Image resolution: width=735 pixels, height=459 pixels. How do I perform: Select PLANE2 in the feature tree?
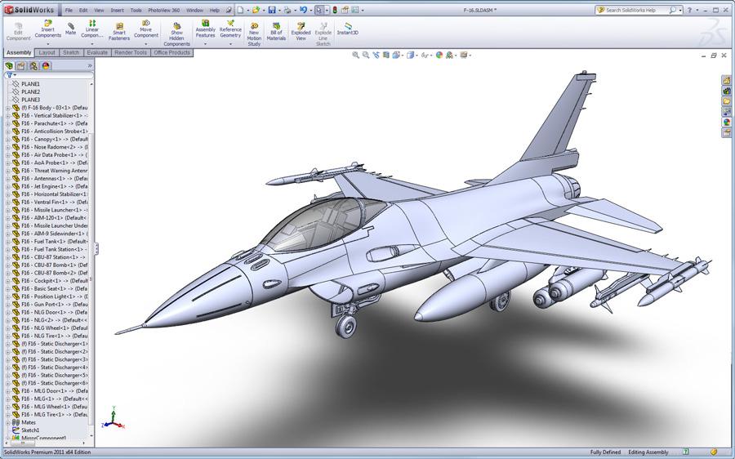[x=29, y=92]
